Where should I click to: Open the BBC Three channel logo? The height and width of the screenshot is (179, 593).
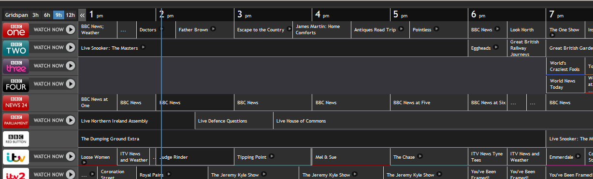[16, 66]
